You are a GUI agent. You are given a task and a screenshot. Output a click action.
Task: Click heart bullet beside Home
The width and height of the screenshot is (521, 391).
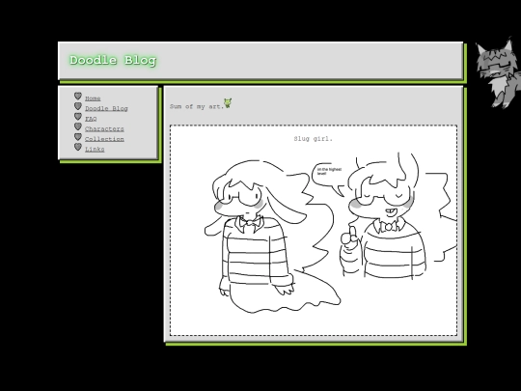pyautogui.click(x=78, y=97)
